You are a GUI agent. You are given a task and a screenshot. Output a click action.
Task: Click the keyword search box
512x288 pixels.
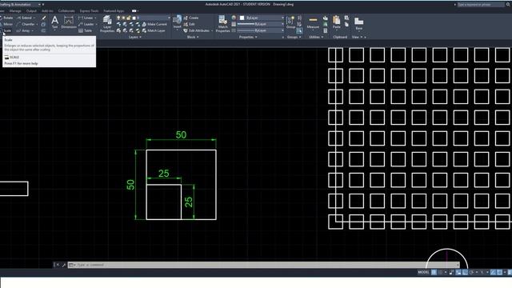click(481, 5)
